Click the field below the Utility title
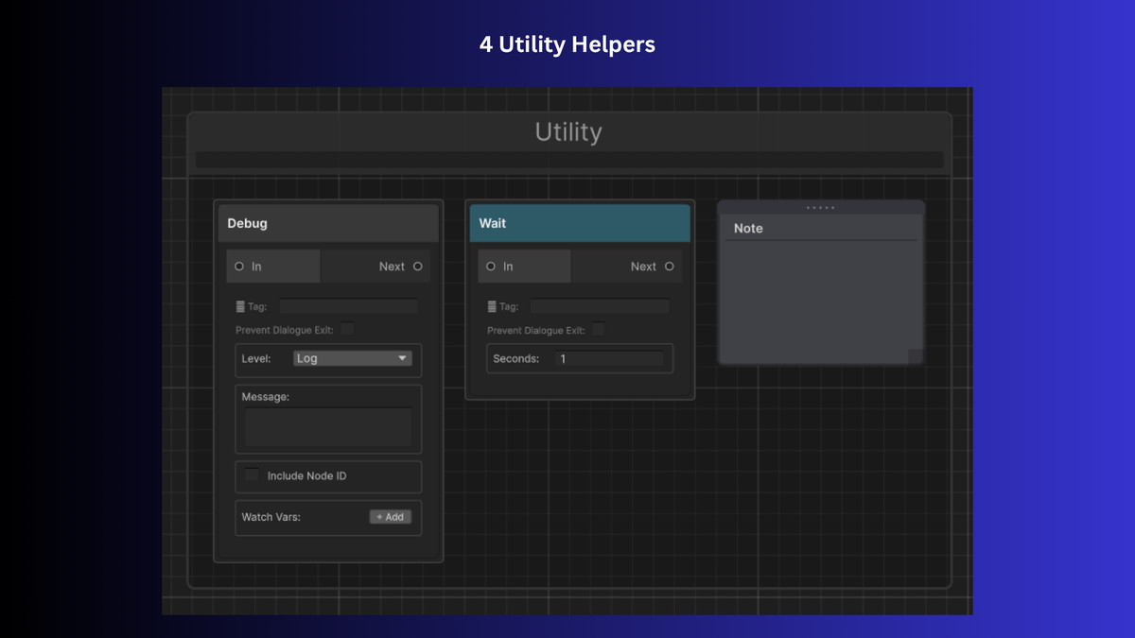This screenshot has height=638, width=1135. coord(569,160)
